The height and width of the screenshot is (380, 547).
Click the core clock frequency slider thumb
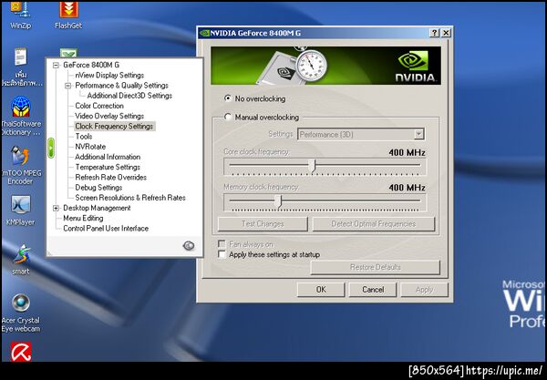pos(312,166)
